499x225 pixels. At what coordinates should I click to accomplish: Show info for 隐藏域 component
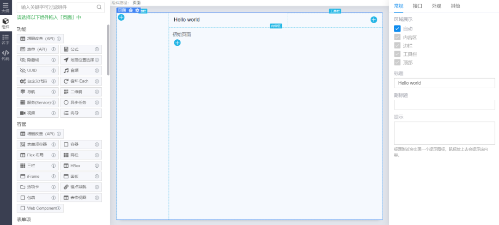(x=54, y=60)
